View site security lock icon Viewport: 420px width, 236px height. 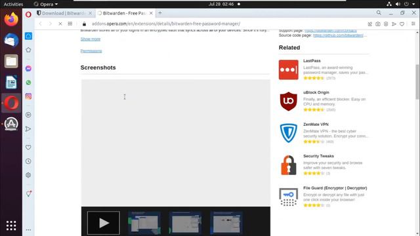(84, 24)
